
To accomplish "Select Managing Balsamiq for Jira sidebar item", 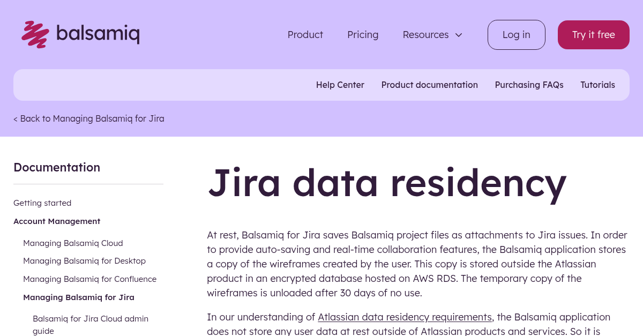I will (x=78, y=297).
